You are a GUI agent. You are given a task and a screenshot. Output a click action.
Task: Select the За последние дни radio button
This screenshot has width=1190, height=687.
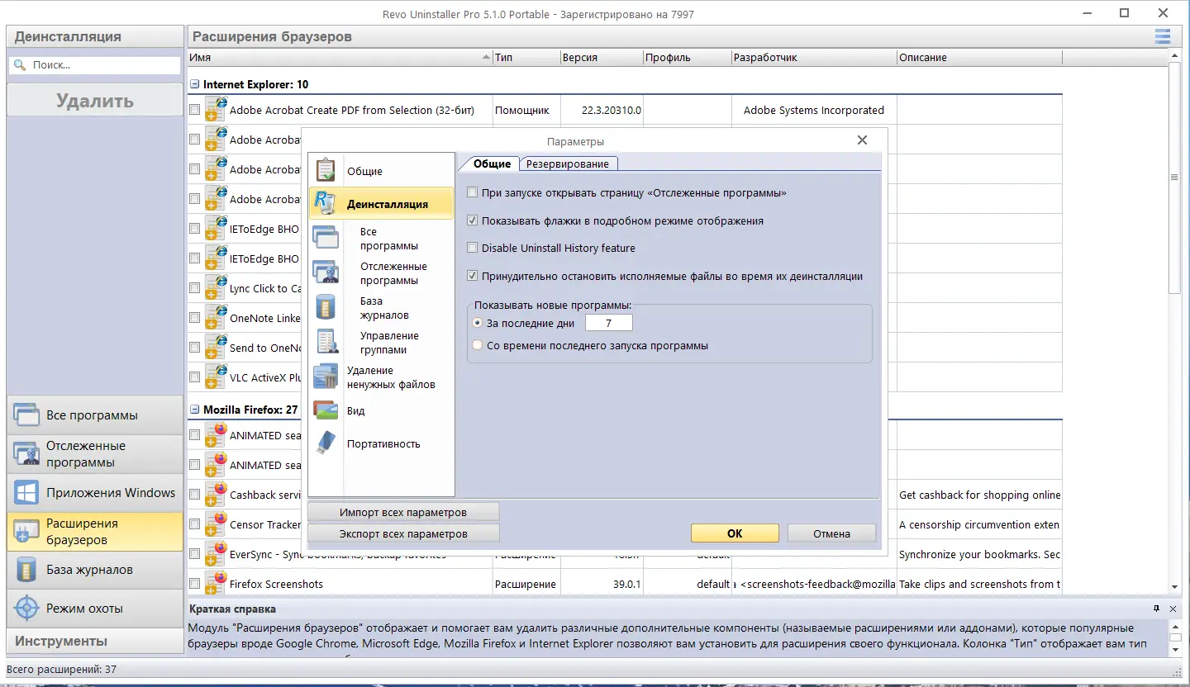pyautogui.click(x=477, y=323)
